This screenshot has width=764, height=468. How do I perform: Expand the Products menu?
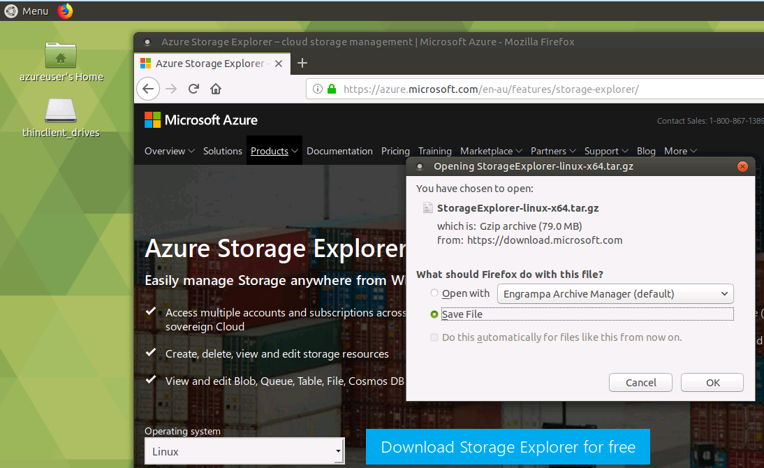274,151
